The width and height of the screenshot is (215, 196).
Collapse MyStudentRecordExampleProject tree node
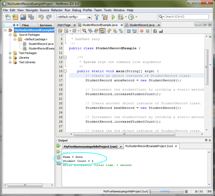click(x=5, y=30)
